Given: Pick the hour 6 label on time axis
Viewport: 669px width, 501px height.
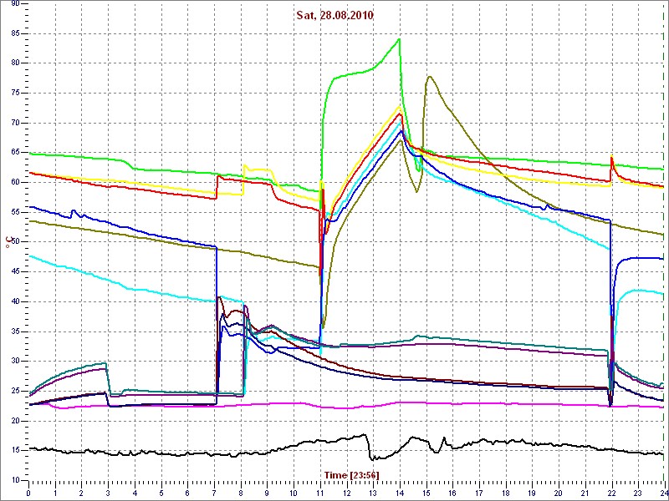Looking at the screenshot, I should 187,492.
